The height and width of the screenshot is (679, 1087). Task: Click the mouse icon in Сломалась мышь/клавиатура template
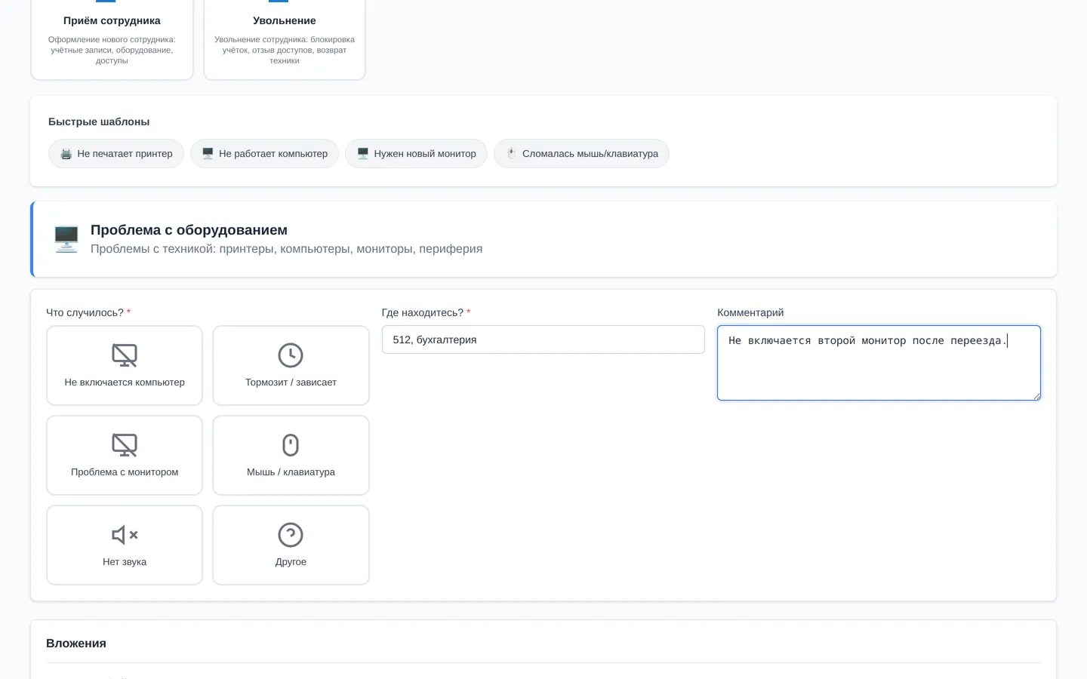click(x=511, y=154)
